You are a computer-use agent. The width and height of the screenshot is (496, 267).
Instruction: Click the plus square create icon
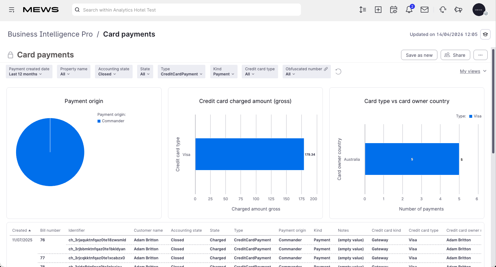(x=378, y=10)
